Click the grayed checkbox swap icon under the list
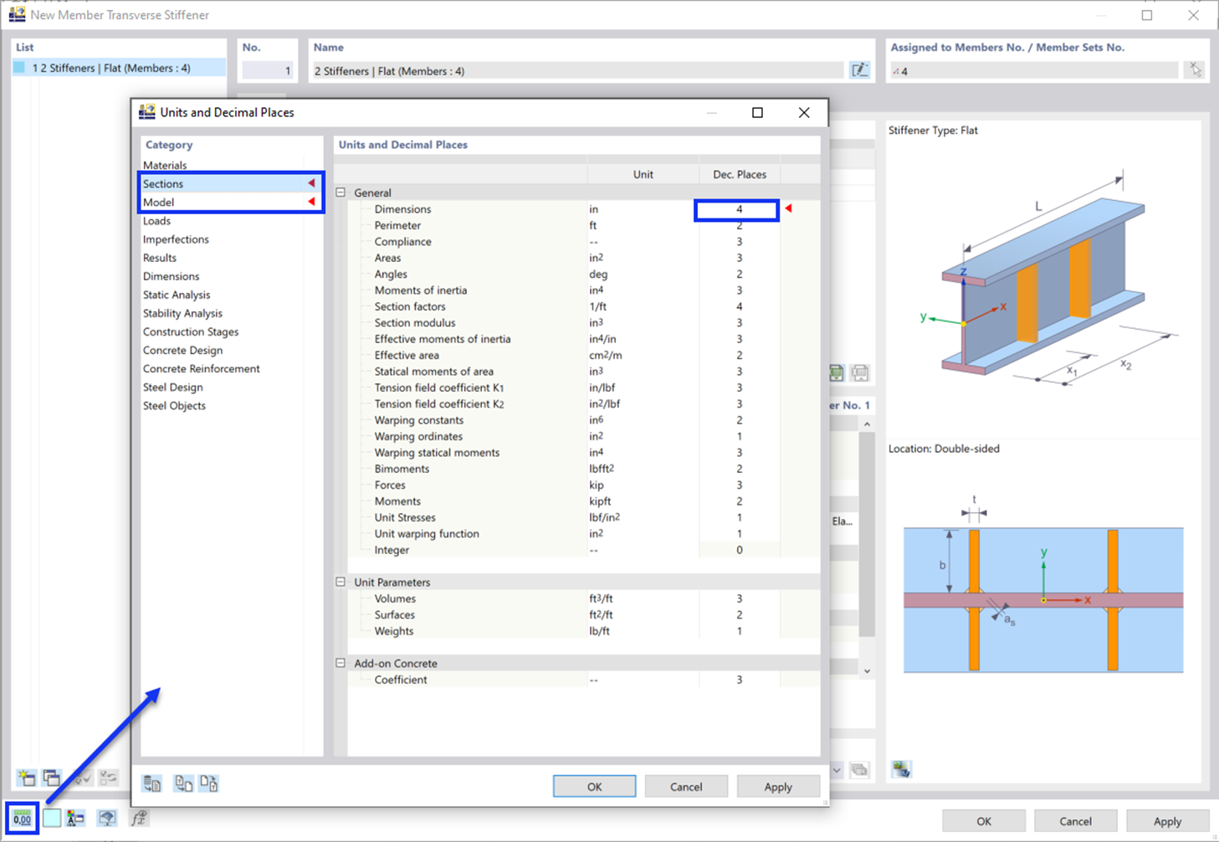This screenshot has height=842, width=1219. coord(108,778)
